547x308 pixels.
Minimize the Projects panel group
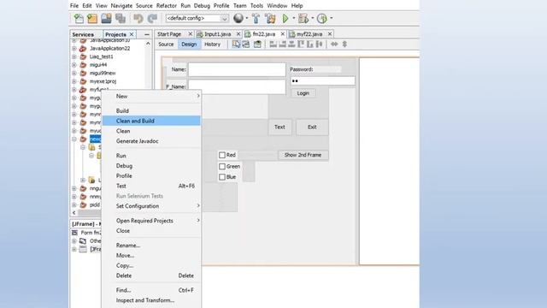[x=147, y=34]
